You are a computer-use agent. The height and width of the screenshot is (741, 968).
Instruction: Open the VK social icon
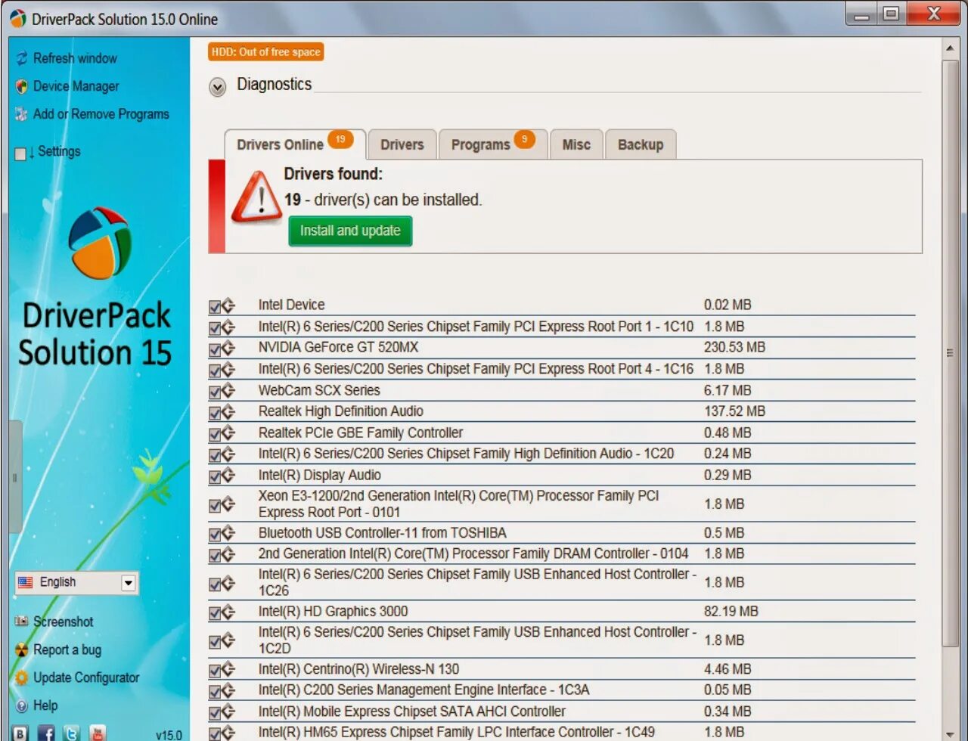(x=20, y=733)
